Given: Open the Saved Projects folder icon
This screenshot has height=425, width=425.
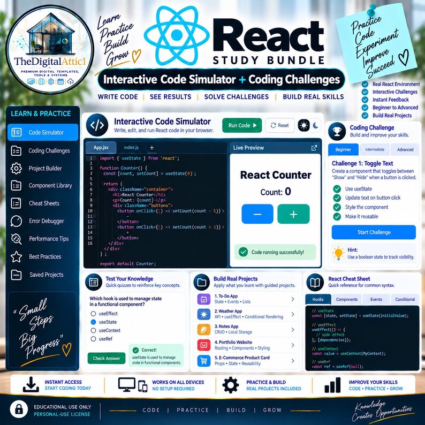Looking at the screenshot, I should pos(16,275).
